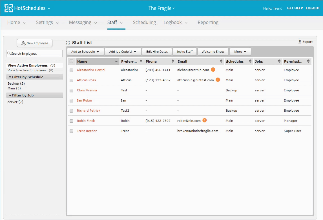Image resolution: width=323 pixels, height=220 pixels.
Task: Open the HotSchedules app switcher chevron
Action: tap(49, 9)
